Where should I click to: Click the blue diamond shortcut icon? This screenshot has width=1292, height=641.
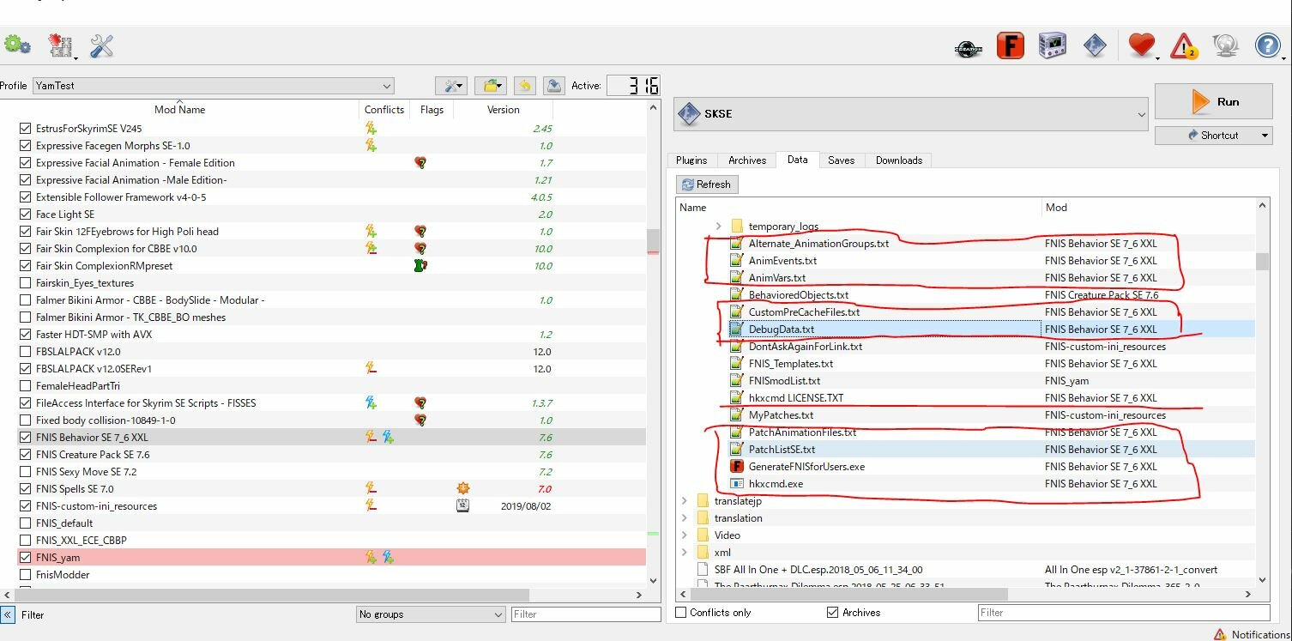pos(1095,46)
